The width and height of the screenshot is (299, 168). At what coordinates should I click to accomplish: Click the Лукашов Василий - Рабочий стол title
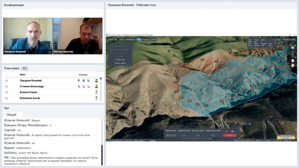[x=132, y=5]
